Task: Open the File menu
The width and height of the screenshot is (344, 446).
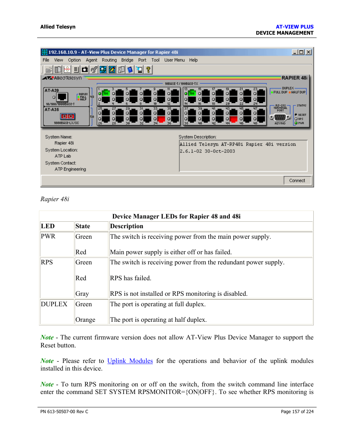Action: click(46, 60)
